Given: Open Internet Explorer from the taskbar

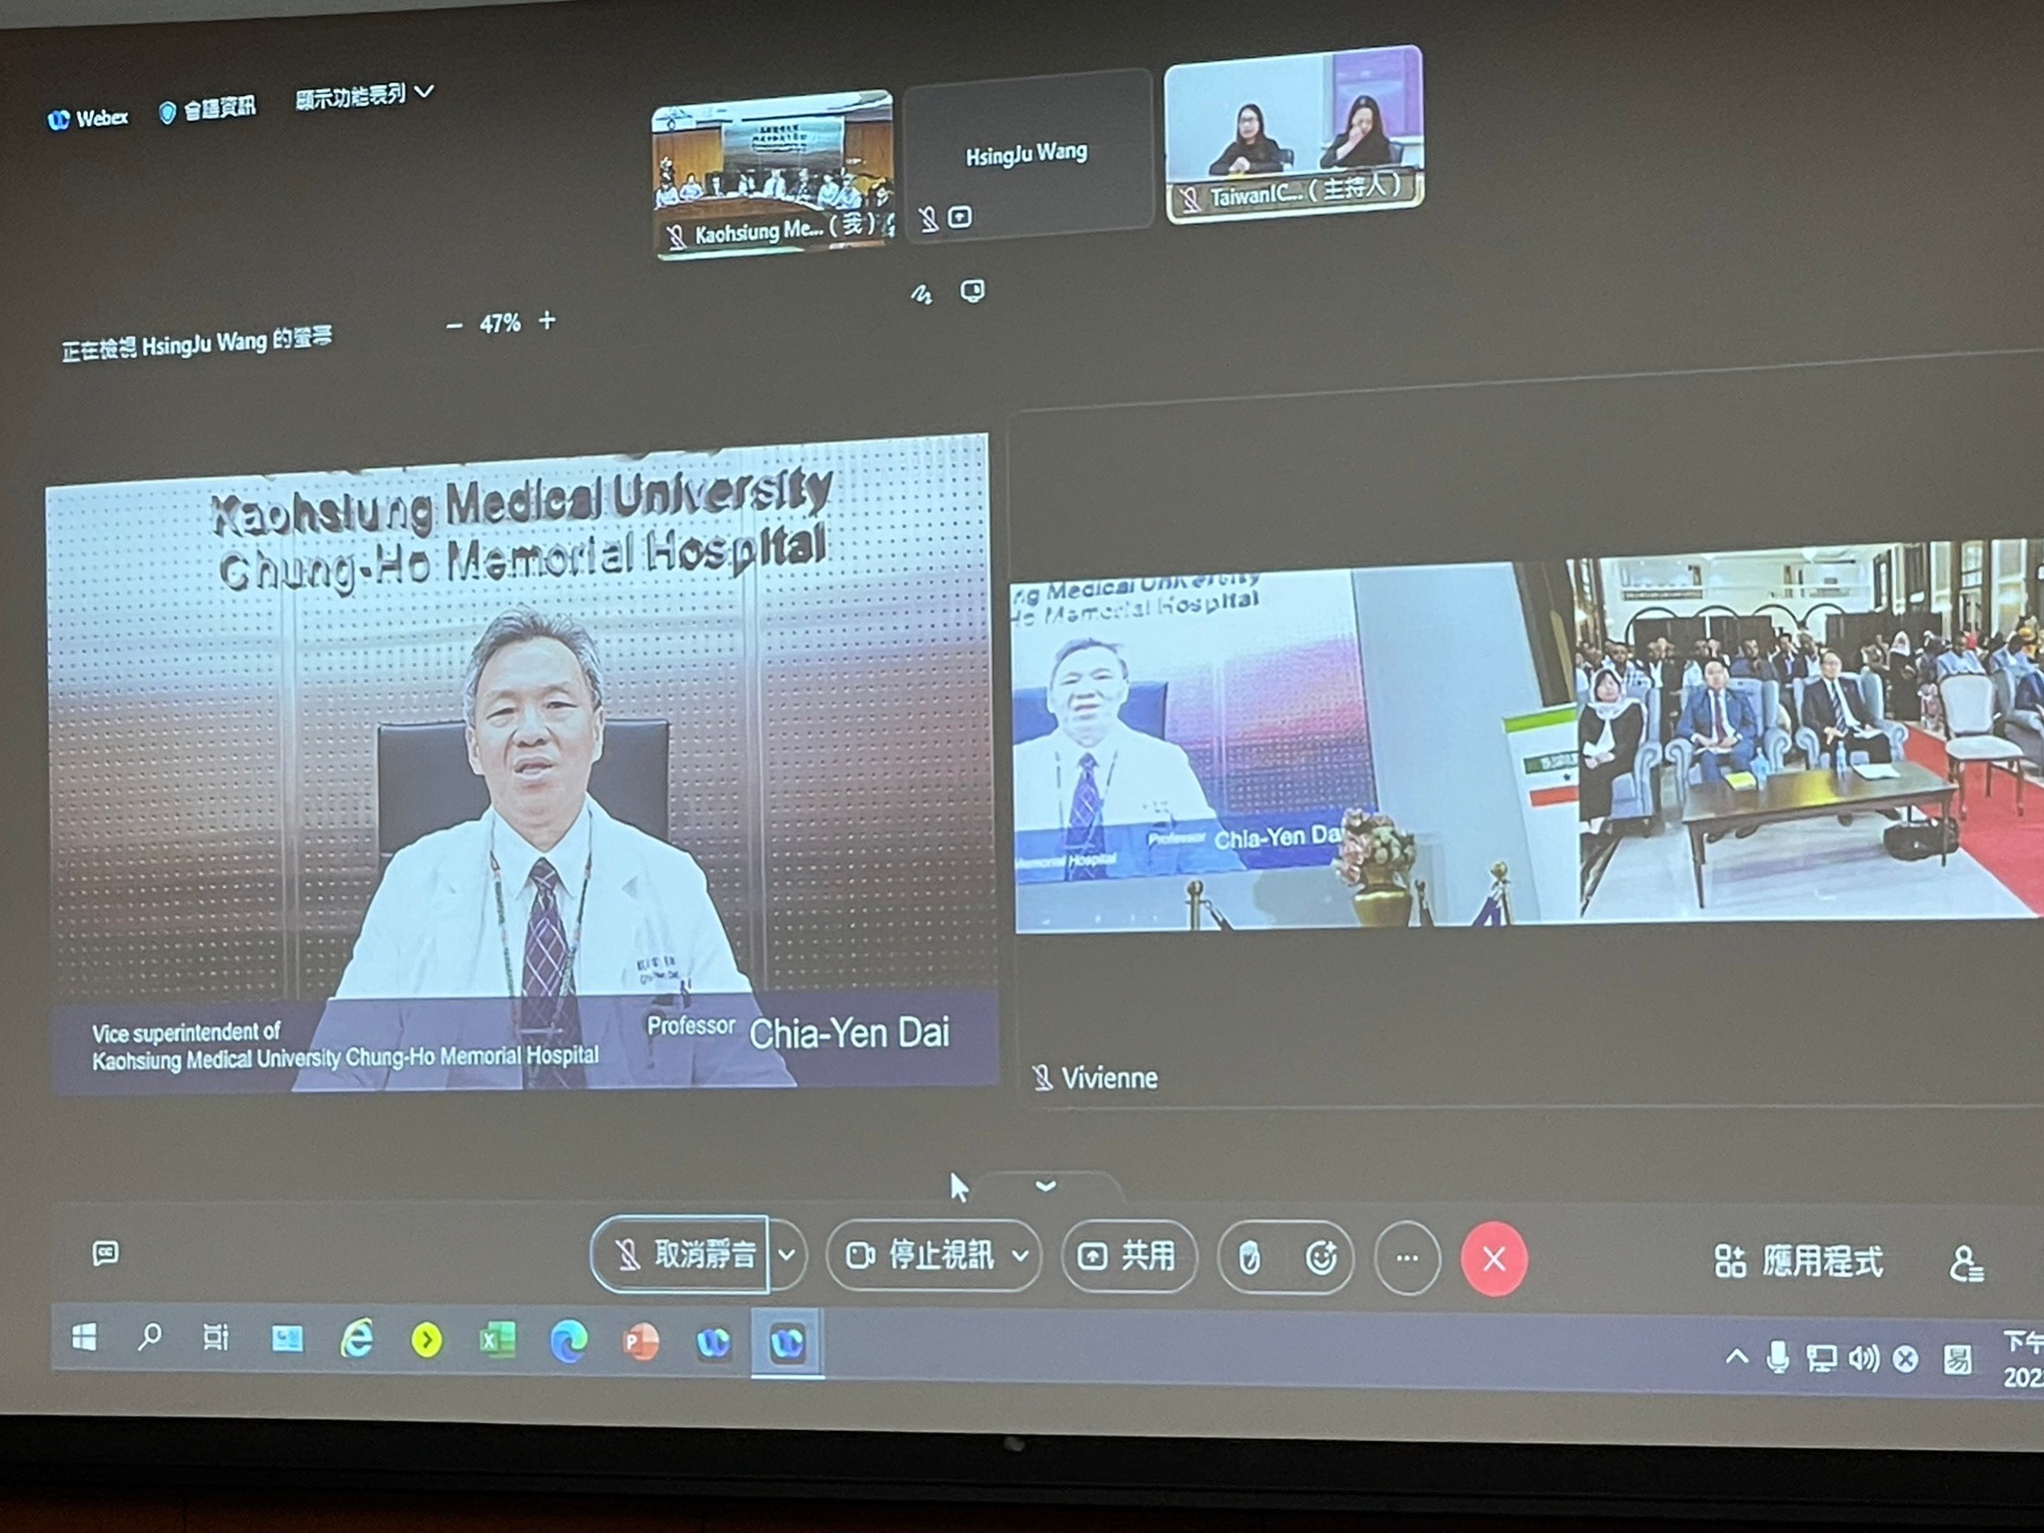Looking at the screenshot, I should coord(357,1339).
